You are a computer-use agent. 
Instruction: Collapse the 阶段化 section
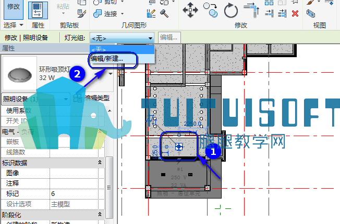pyautogui.click(x=100, y=214)
